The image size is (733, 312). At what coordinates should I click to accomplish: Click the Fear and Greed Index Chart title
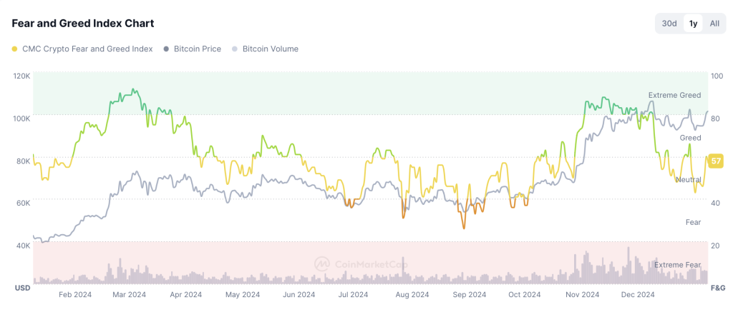coord(83,23)
